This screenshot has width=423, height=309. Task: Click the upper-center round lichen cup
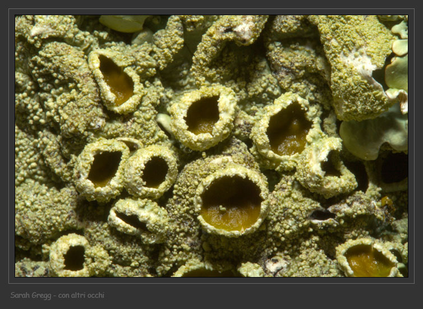[x=203, y=116]
